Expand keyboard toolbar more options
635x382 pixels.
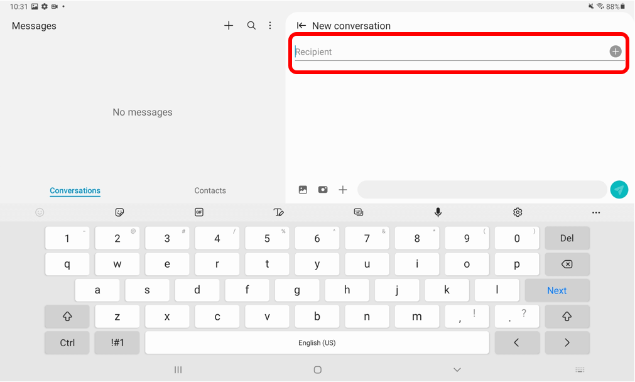(x=595, y=212)
